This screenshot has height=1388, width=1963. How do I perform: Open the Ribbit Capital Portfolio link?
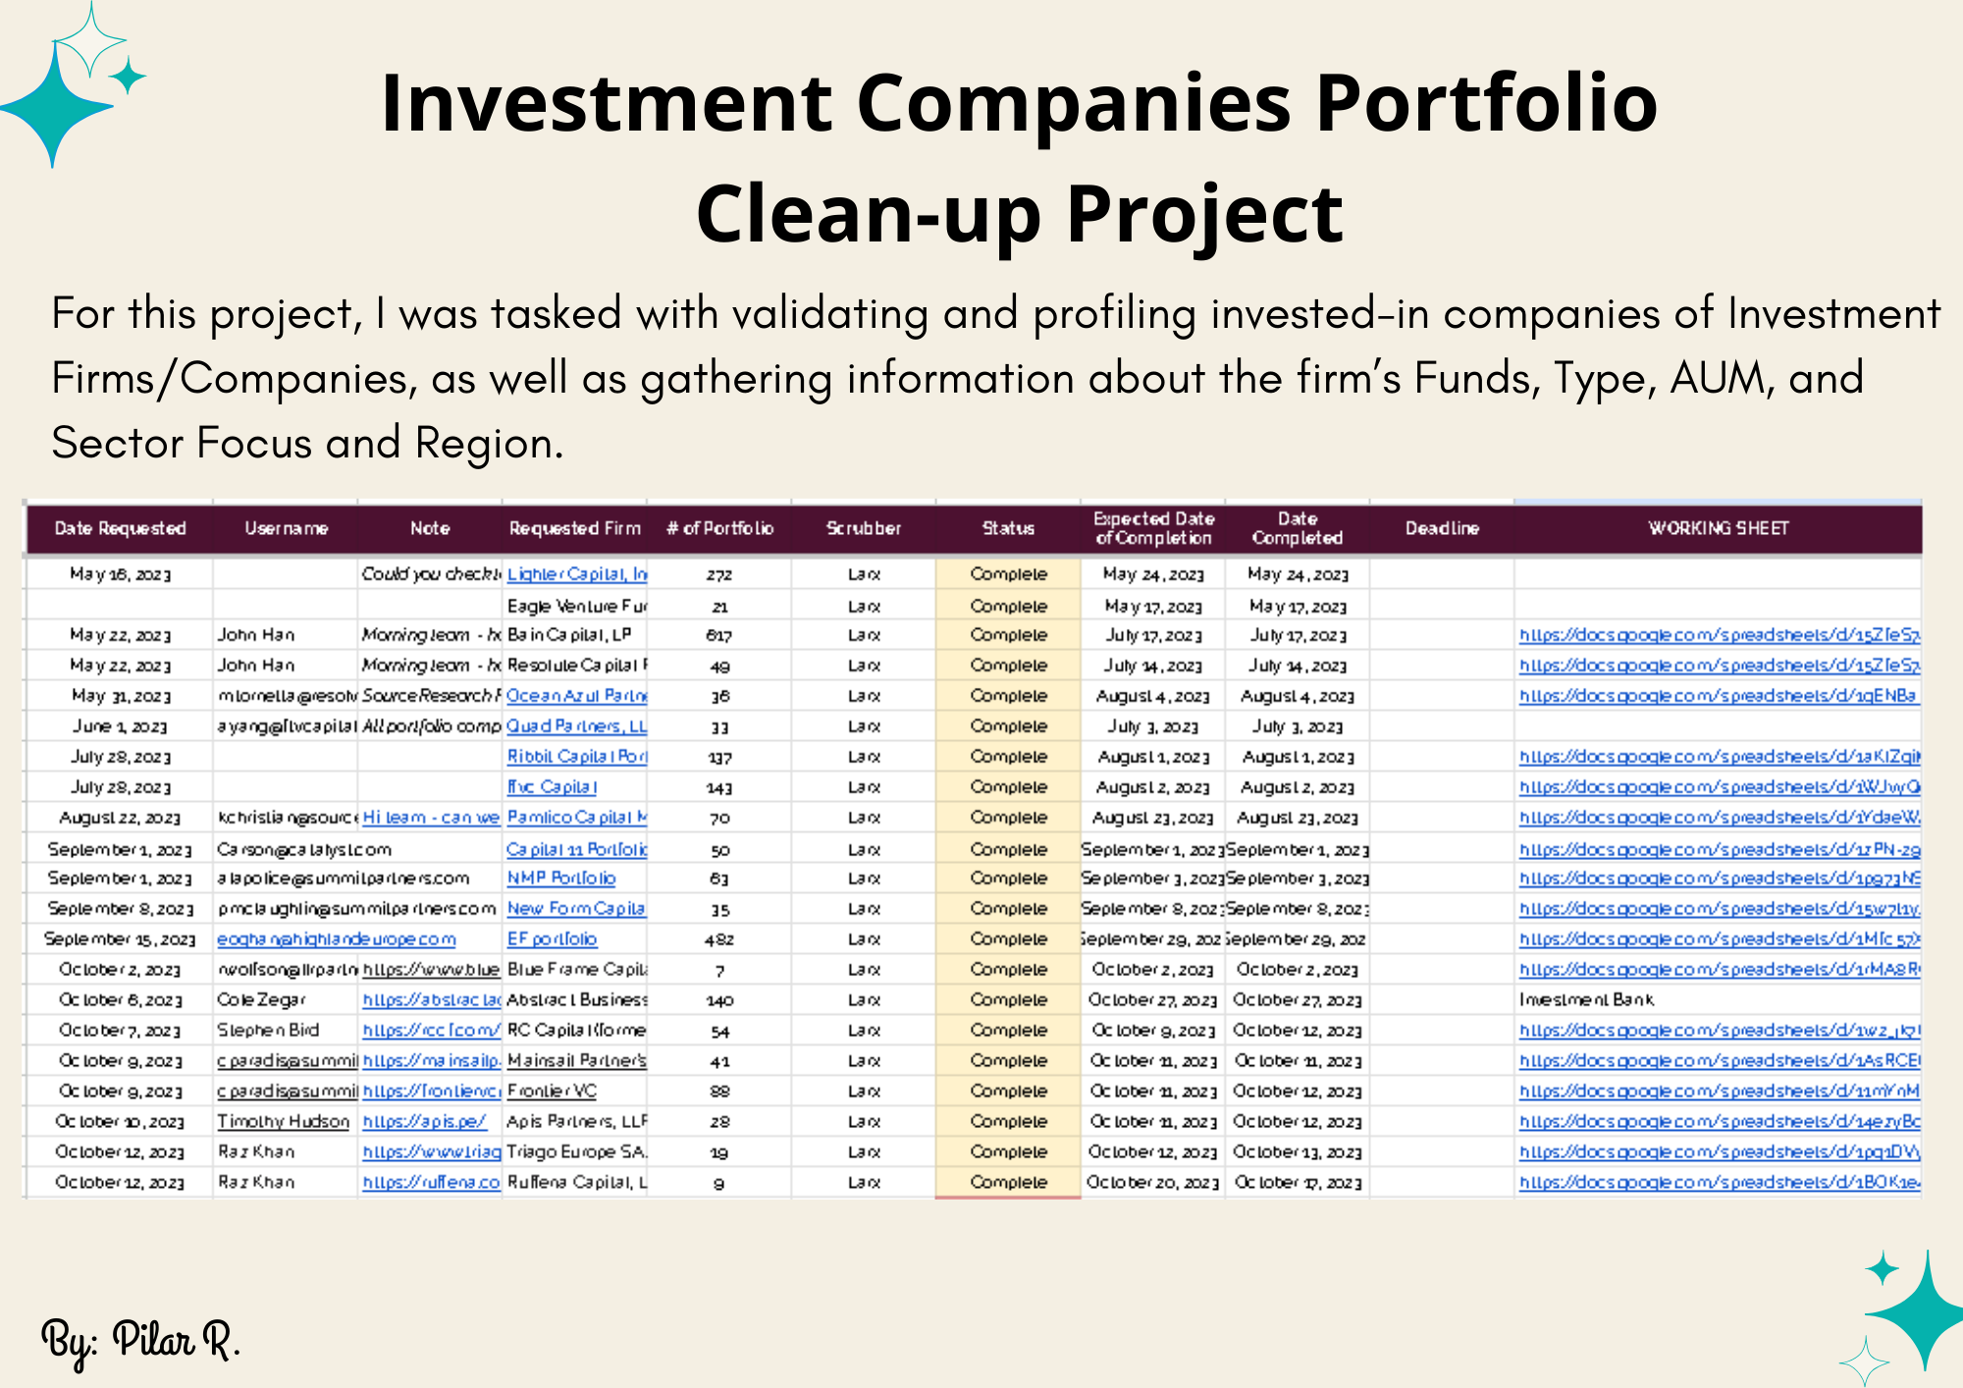576,757
